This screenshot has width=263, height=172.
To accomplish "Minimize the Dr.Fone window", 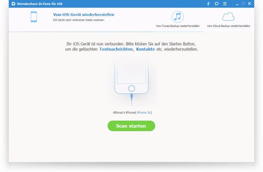I will click(237, 4).
